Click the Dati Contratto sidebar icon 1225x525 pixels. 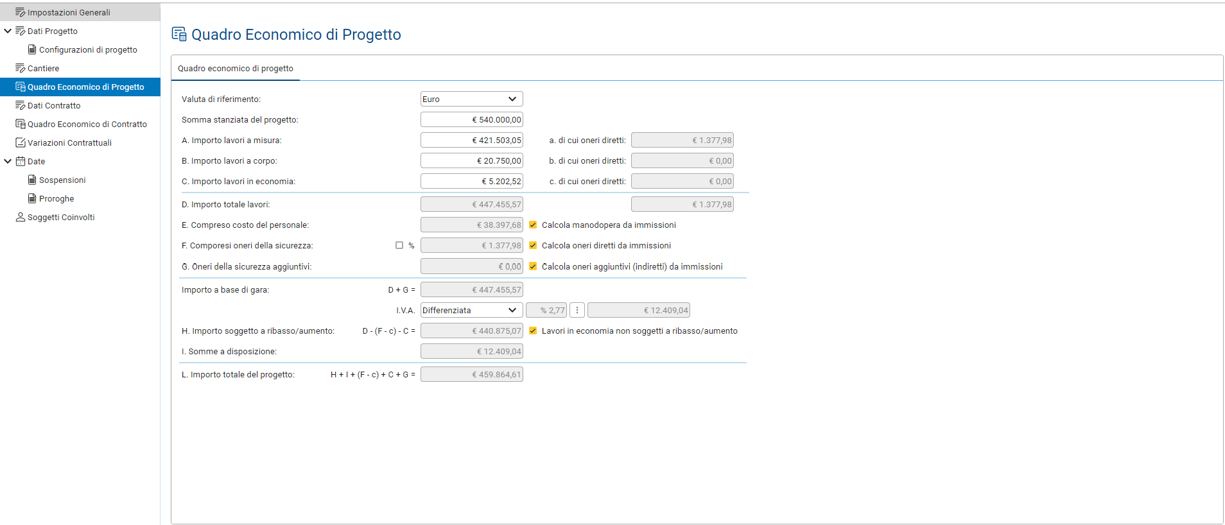click(x=20, y=105)
